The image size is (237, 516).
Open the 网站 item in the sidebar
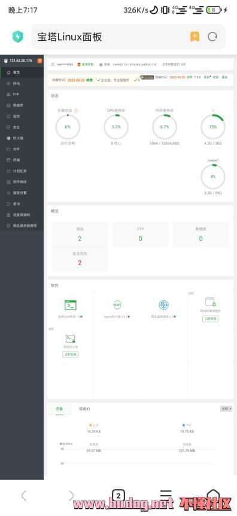(x=22, y=83)
